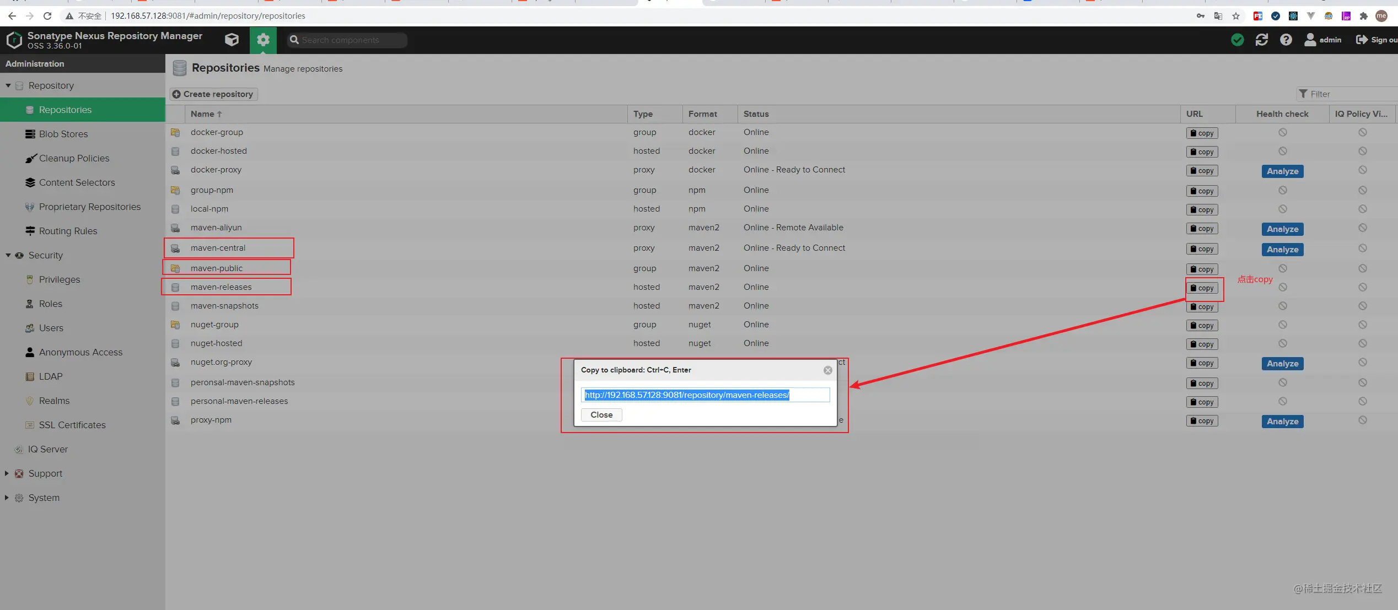Open the admin user account menu

tap(1322, 40)
